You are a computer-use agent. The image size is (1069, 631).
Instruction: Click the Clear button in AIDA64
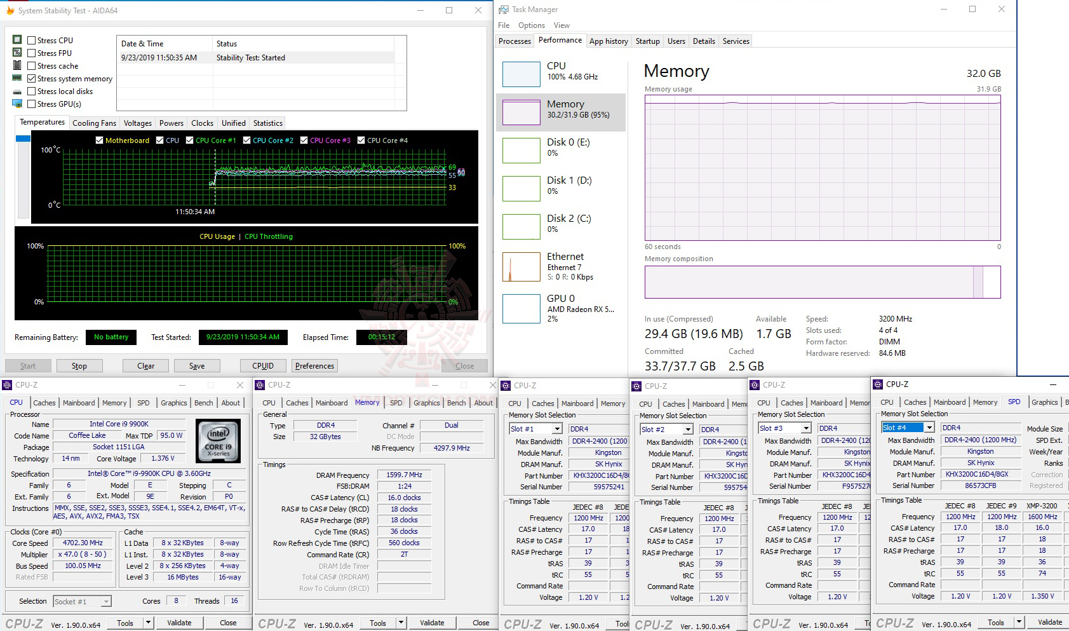(145, 365)
